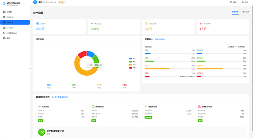Click the target bond 20% progress bar
Viewport: 253px width, 139px height.
pos(219,61)
